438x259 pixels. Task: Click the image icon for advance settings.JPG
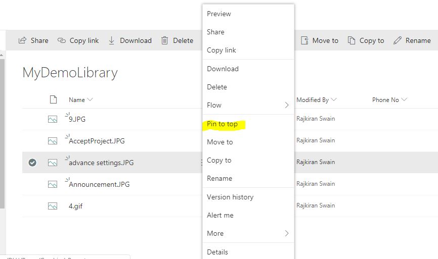pyautogui.click(x=53, y=163)
